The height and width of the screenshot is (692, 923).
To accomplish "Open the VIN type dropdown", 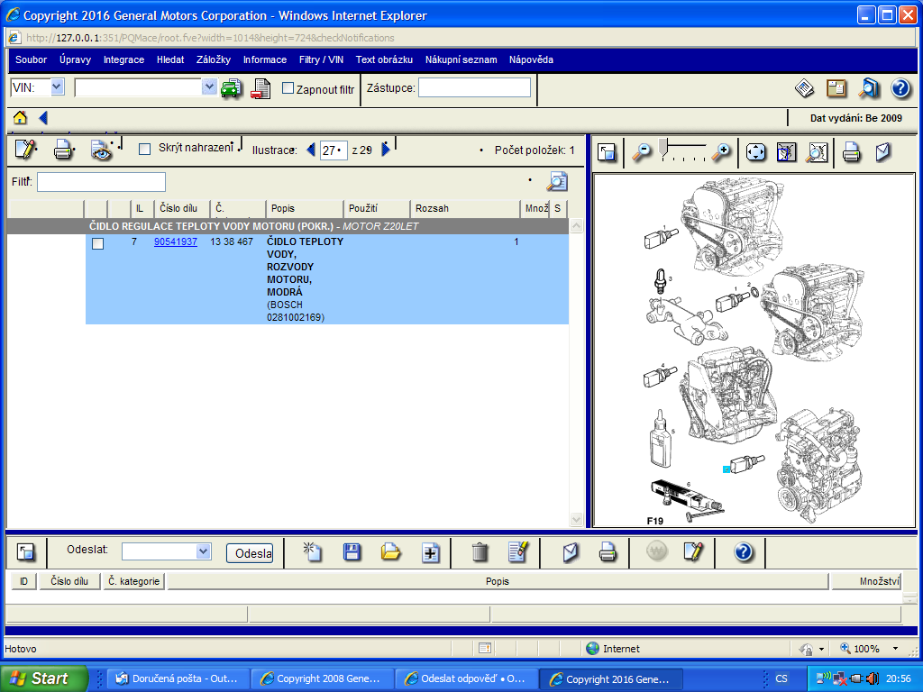I will (x=58, y=86).
